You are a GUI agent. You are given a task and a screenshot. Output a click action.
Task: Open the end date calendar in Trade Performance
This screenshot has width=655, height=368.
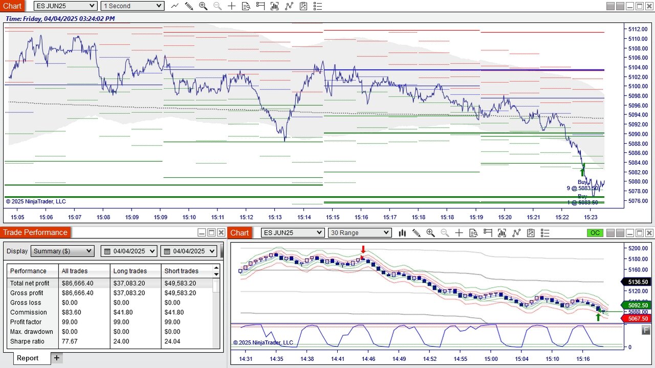[167, 251]
